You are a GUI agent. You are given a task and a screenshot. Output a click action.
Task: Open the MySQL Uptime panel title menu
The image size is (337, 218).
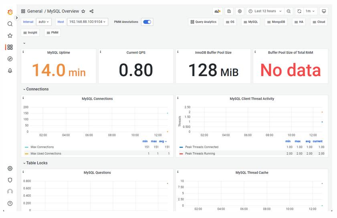[59, 52]
